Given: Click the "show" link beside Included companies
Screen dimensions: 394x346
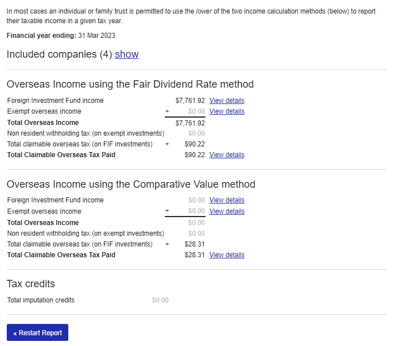Looking at the screenshot, I should (126, 54).
